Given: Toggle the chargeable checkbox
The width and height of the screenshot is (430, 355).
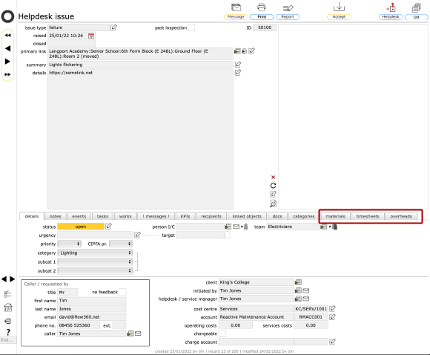Looking at the screenshot, I should (222, 333).
